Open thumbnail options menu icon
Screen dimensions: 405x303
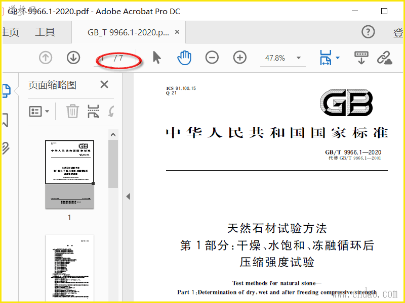(39, 112)
